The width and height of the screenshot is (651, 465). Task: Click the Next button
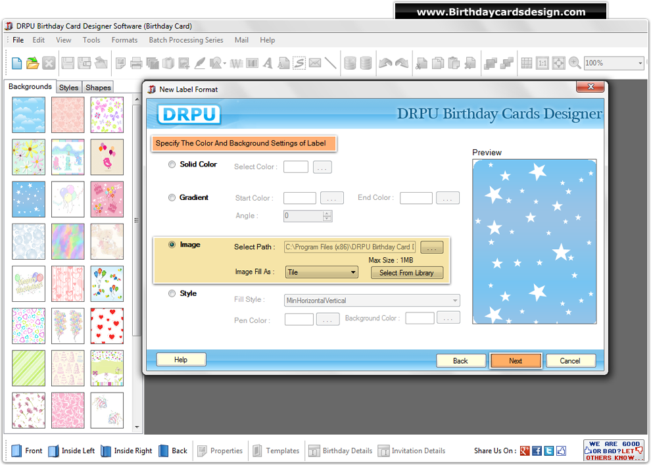516,361
